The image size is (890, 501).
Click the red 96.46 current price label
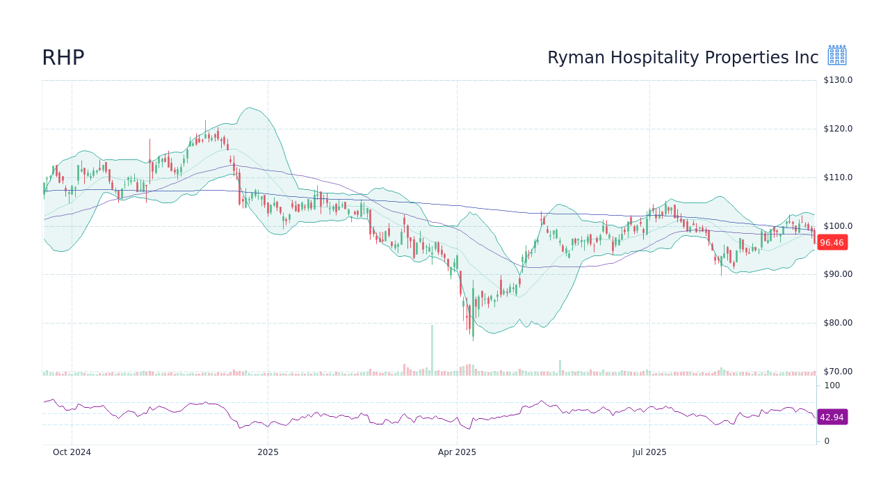click(832, 243)
